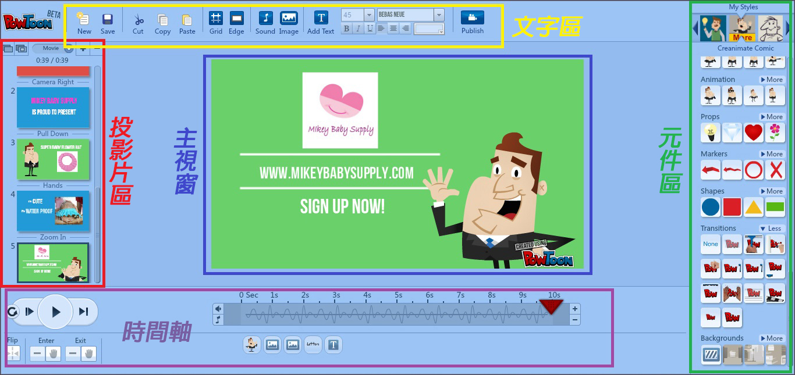
Task: Click the Copy icon
Action: [x=162, y=18]
